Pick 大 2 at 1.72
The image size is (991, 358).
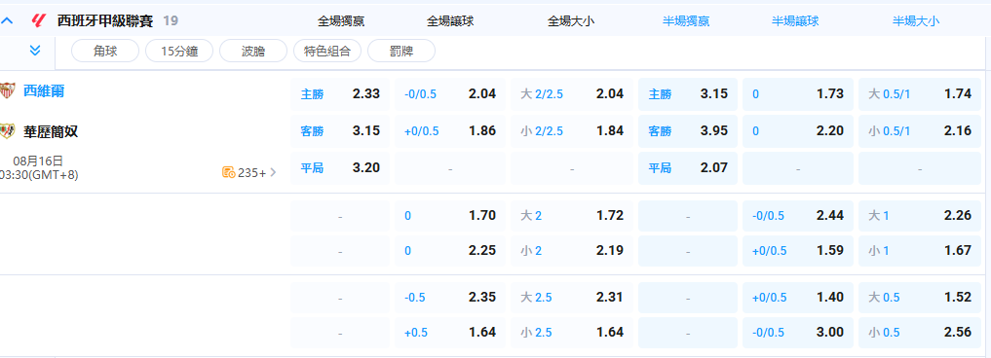(x=572, y=216)
